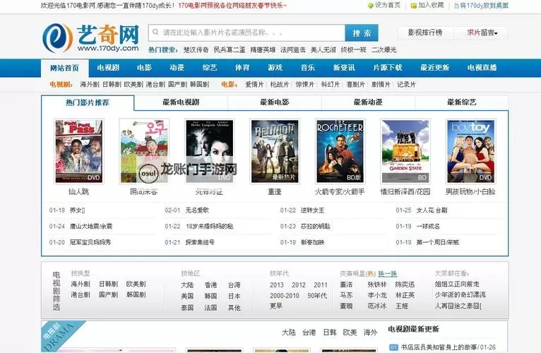Open the 仙人跳 movie poster
The height and width of the screenshot is (353, 541).
pyautogui.click(x=79, y=151)
